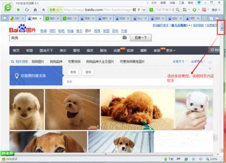226x163 pixels.
Task: Click the red screenshot toolbar icon
Action: [204, 10]
